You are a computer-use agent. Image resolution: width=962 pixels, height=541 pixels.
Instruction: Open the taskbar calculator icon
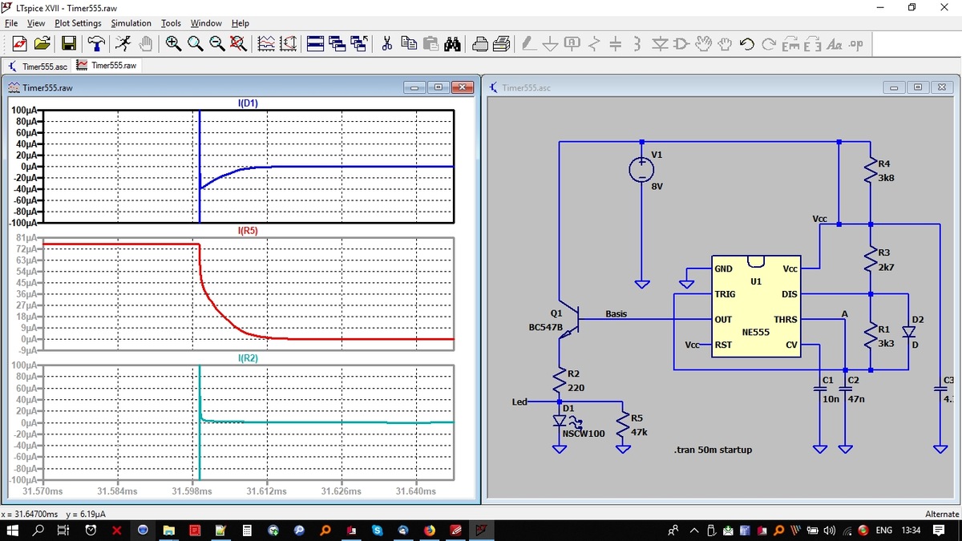tap(247, 531)
